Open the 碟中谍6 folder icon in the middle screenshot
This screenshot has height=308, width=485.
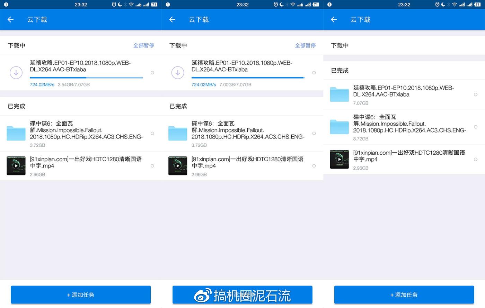point(178,133)
